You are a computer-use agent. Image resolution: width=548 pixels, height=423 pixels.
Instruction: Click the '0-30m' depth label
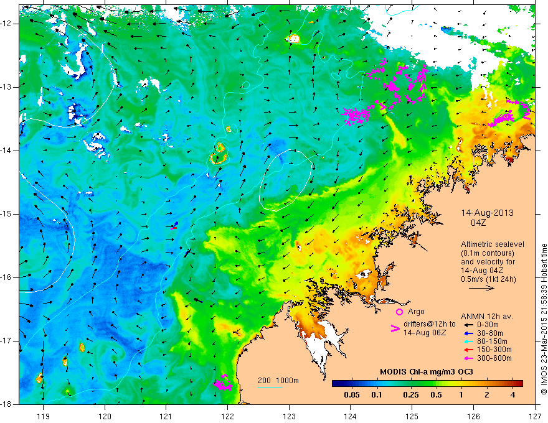coord(488,325)
